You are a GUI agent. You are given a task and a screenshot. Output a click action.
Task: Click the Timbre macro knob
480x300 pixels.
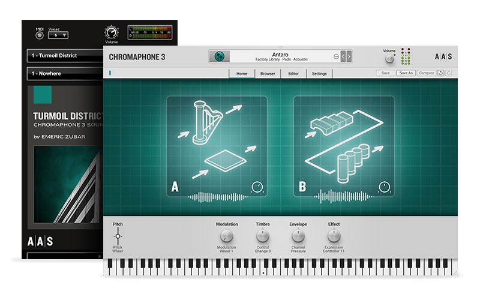(x=263, y=236)
